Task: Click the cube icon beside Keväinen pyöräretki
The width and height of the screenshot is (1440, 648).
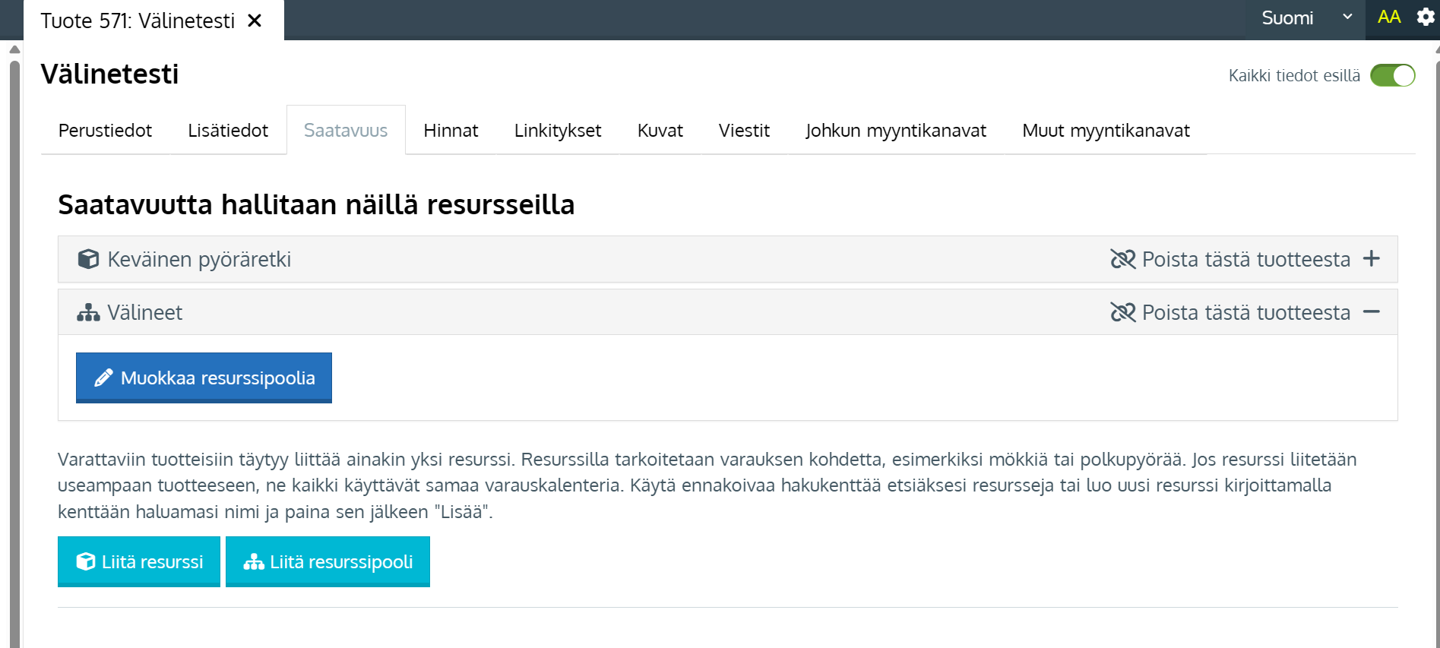Action: [88, 259]
